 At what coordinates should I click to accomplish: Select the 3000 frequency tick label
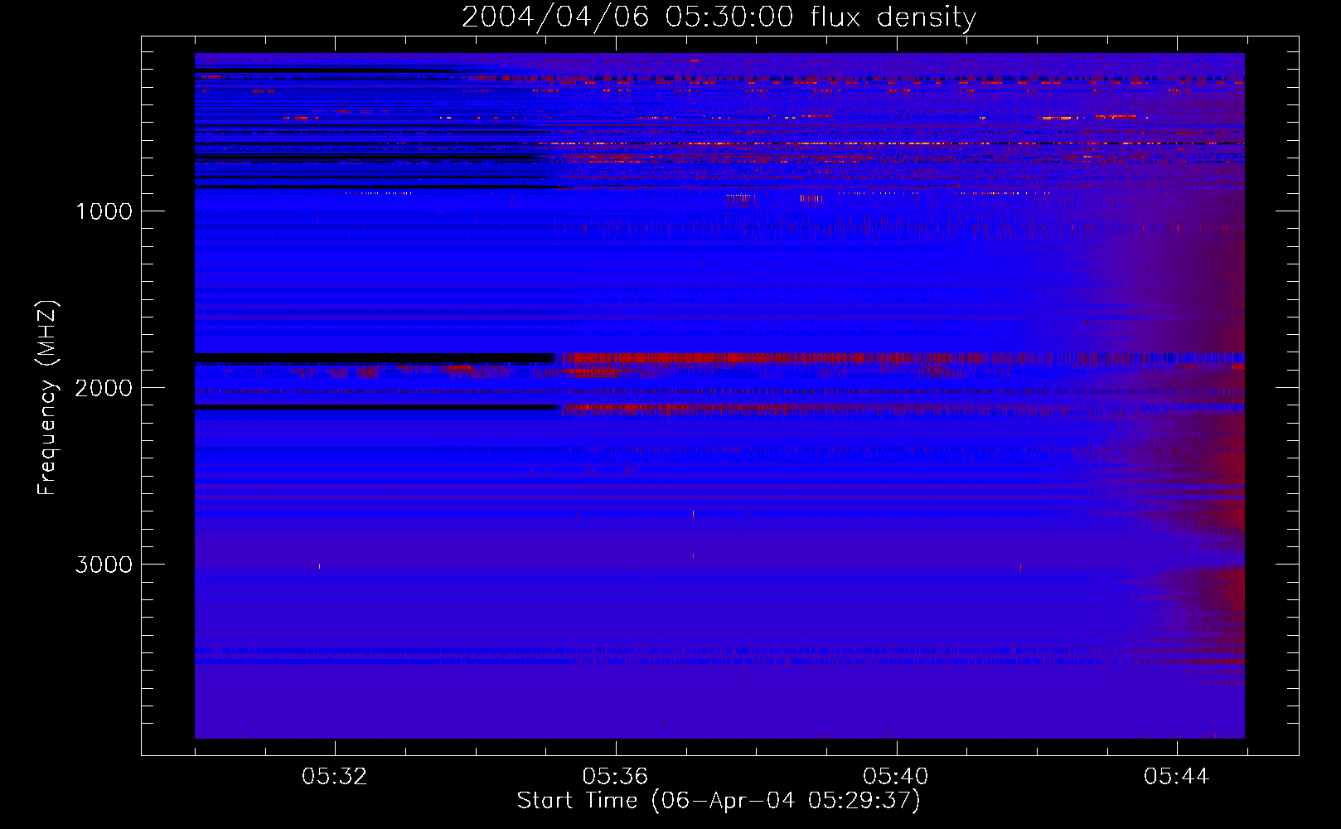click(104, 565)
